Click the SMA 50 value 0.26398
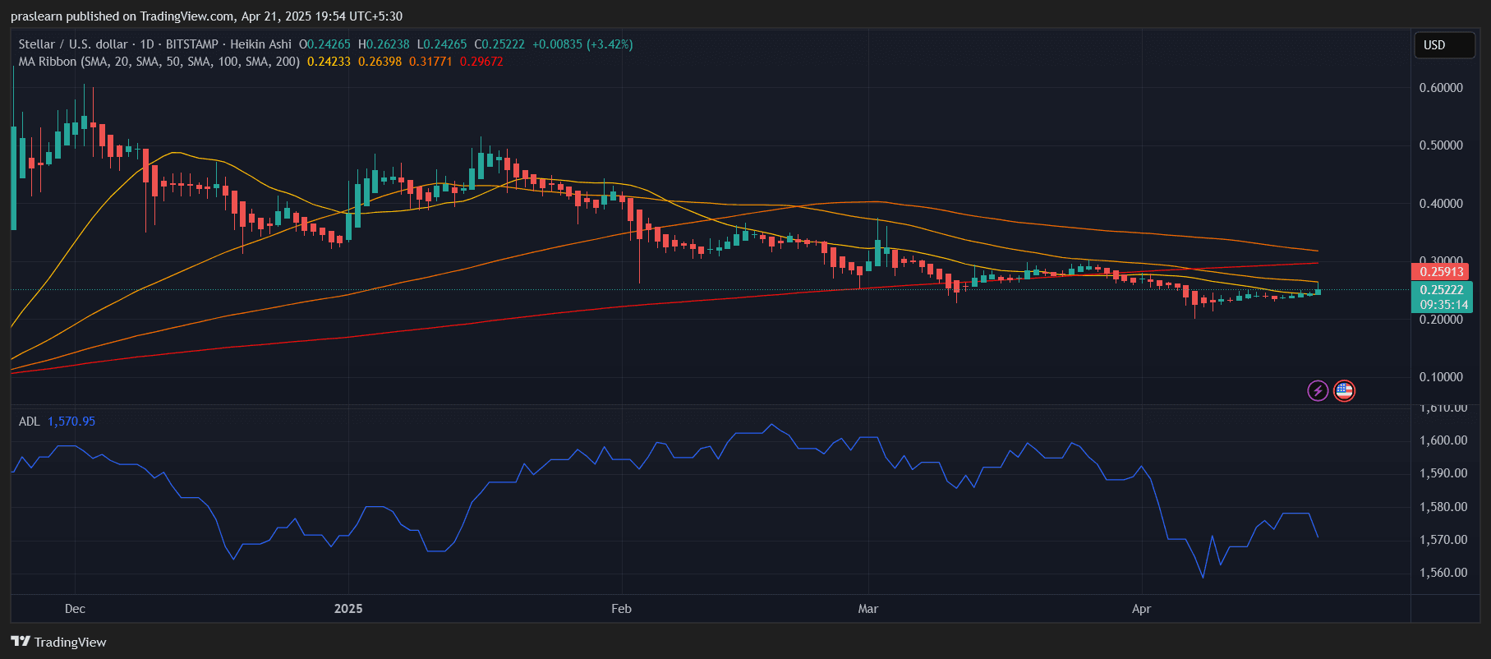1491x659 pixels. click(x=380, y=62)
